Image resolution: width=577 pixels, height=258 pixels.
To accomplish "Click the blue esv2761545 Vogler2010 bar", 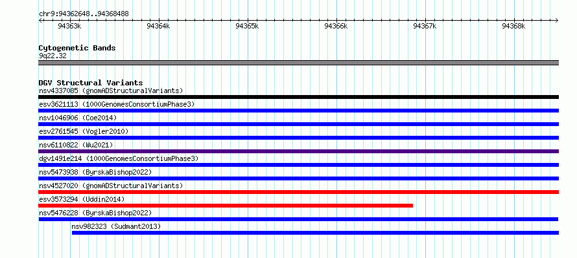I will pyautogui.click(x=298, y=138).
